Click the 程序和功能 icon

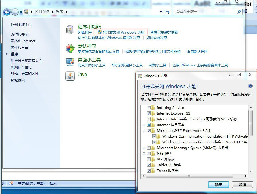pyautogui.click(x=70, y=29)
